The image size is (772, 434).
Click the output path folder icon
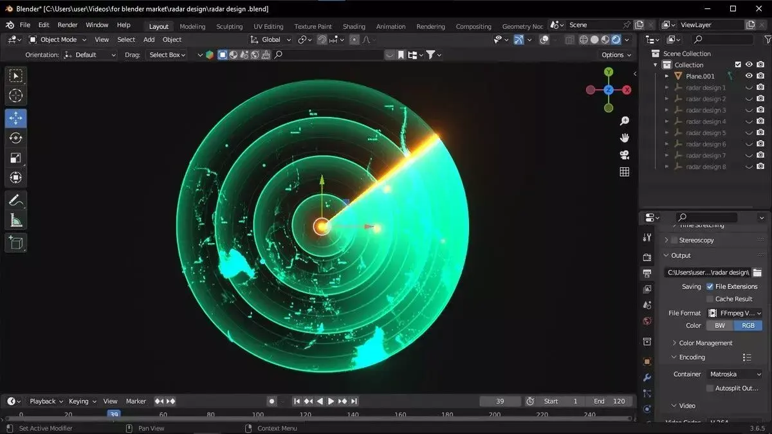[x=757, y=273]
